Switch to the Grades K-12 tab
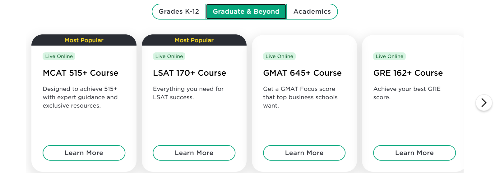The image size is (495, 173). pos(179,12)
